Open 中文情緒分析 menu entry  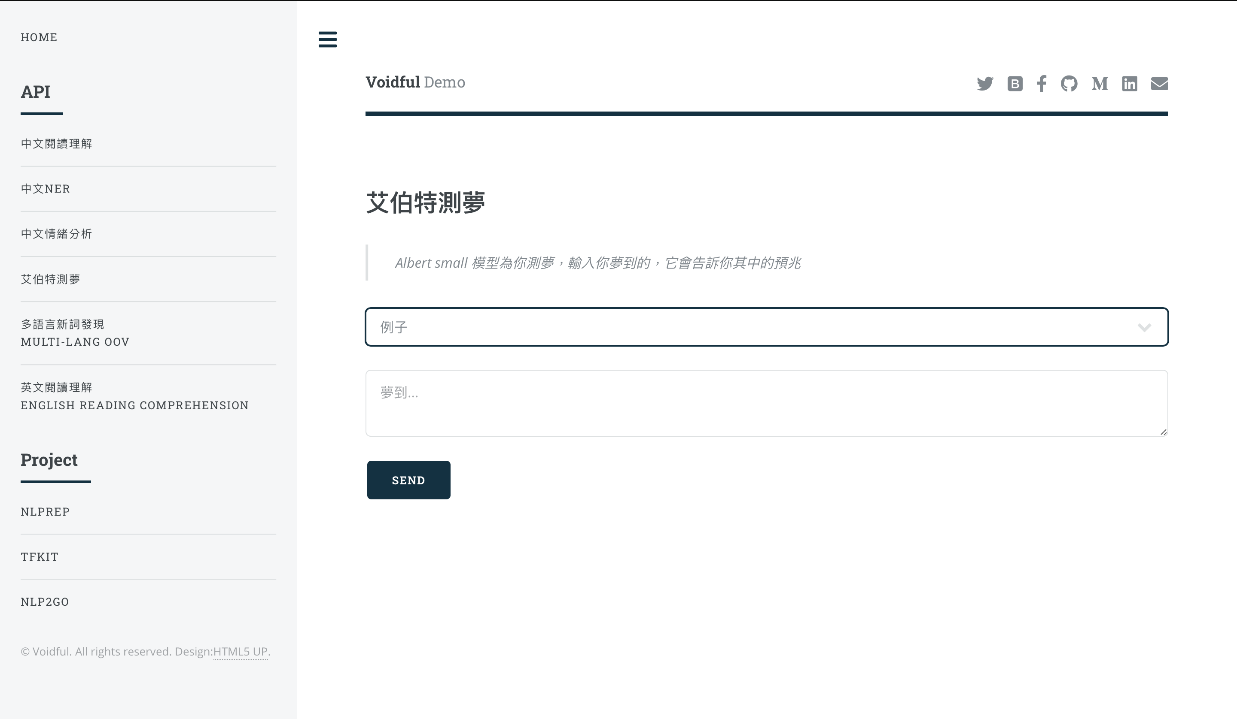click(x=56, y=234)
